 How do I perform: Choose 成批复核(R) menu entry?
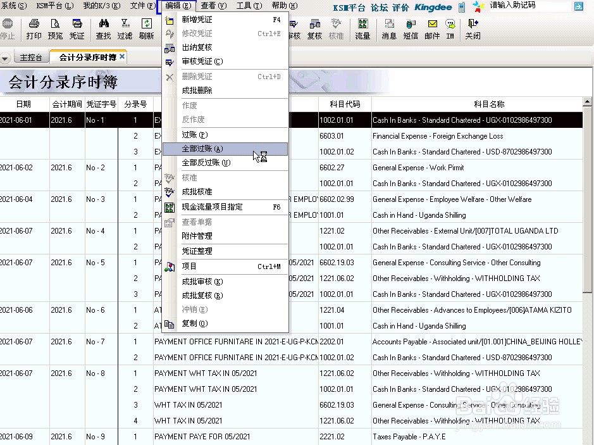coord(225,296)
